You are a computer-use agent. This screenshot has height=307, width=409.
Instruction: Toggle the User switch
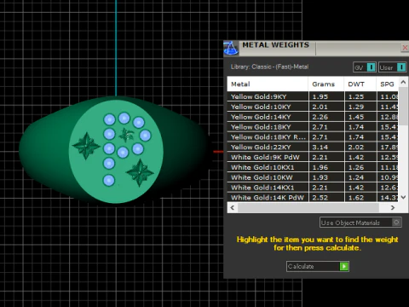392,67
